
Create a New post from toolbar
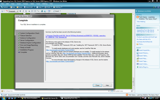(x=13, y=7)
